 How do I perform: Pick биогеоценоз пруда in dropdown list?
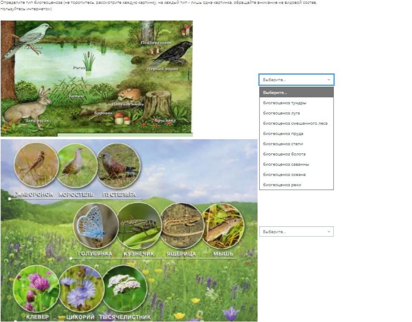click(x=297, y=134)
